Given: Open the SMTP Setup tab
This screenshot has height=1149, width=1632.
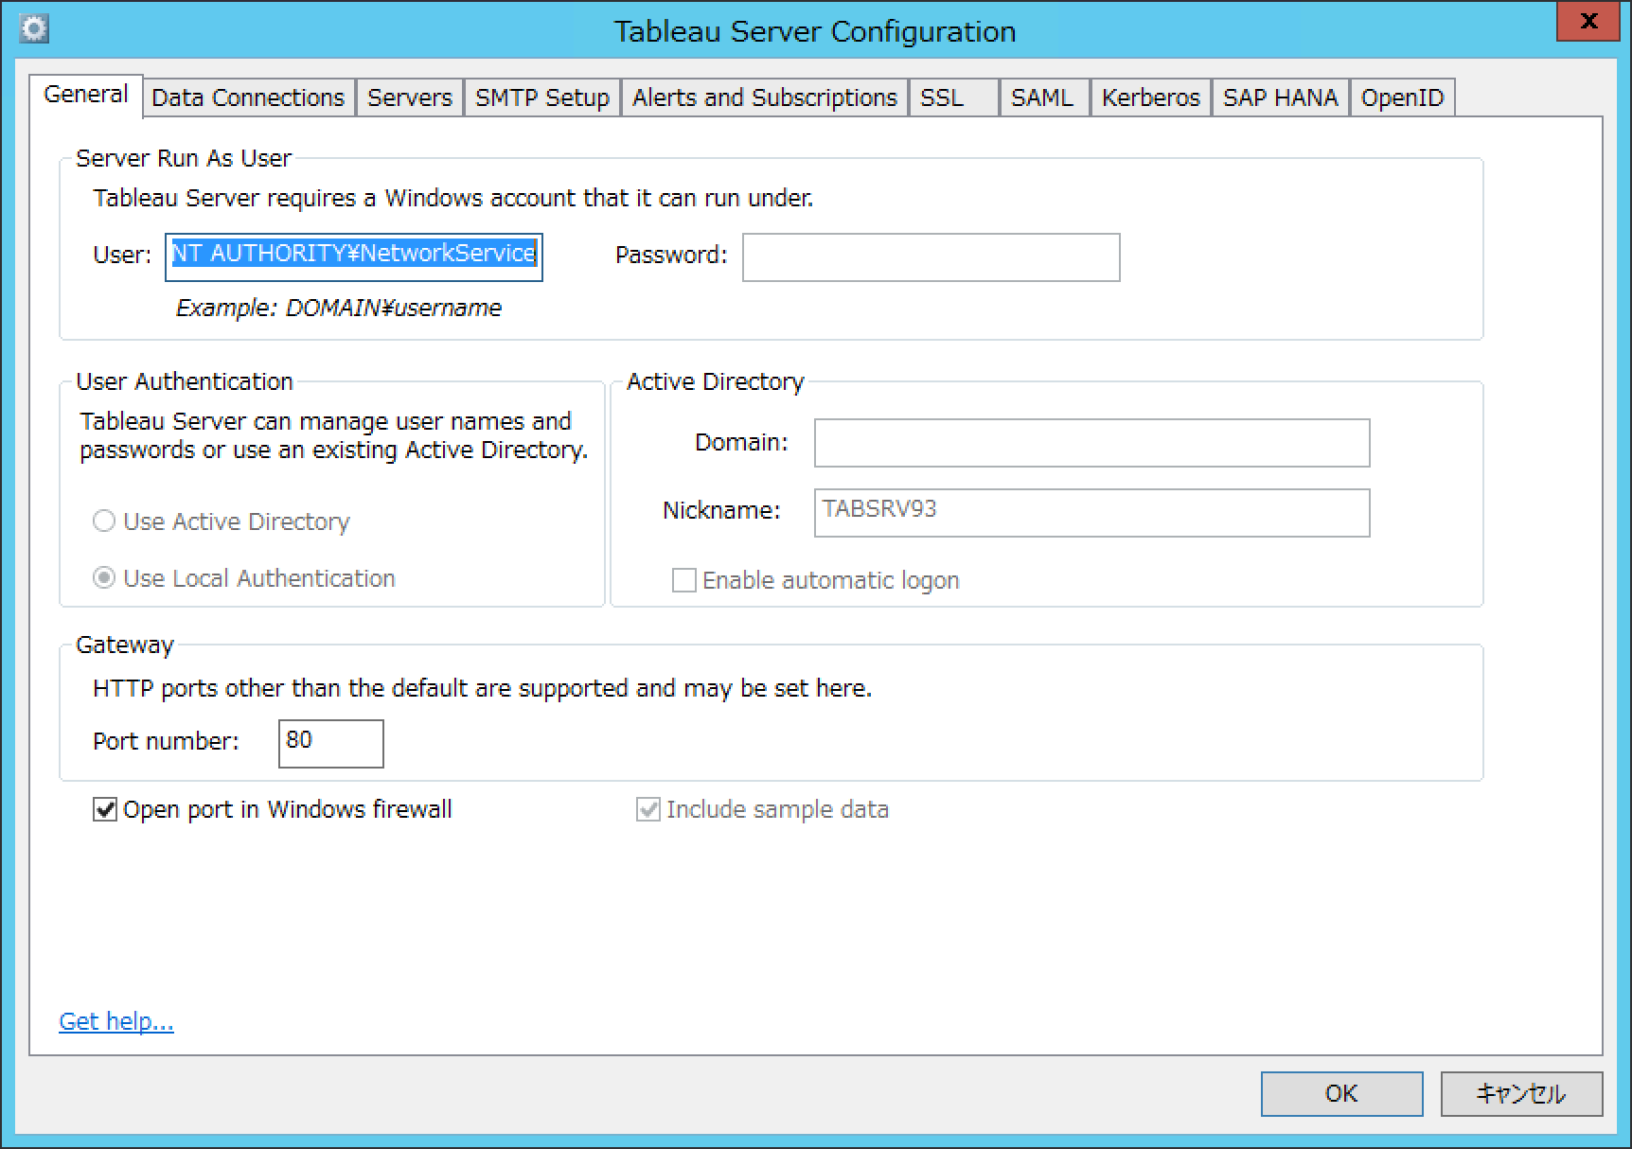Looking at the screenshot, I should point(541,97).
